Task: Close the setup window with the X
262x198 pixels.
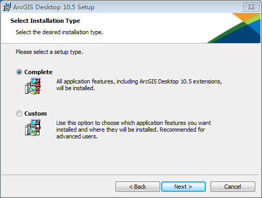Action: 251,7
